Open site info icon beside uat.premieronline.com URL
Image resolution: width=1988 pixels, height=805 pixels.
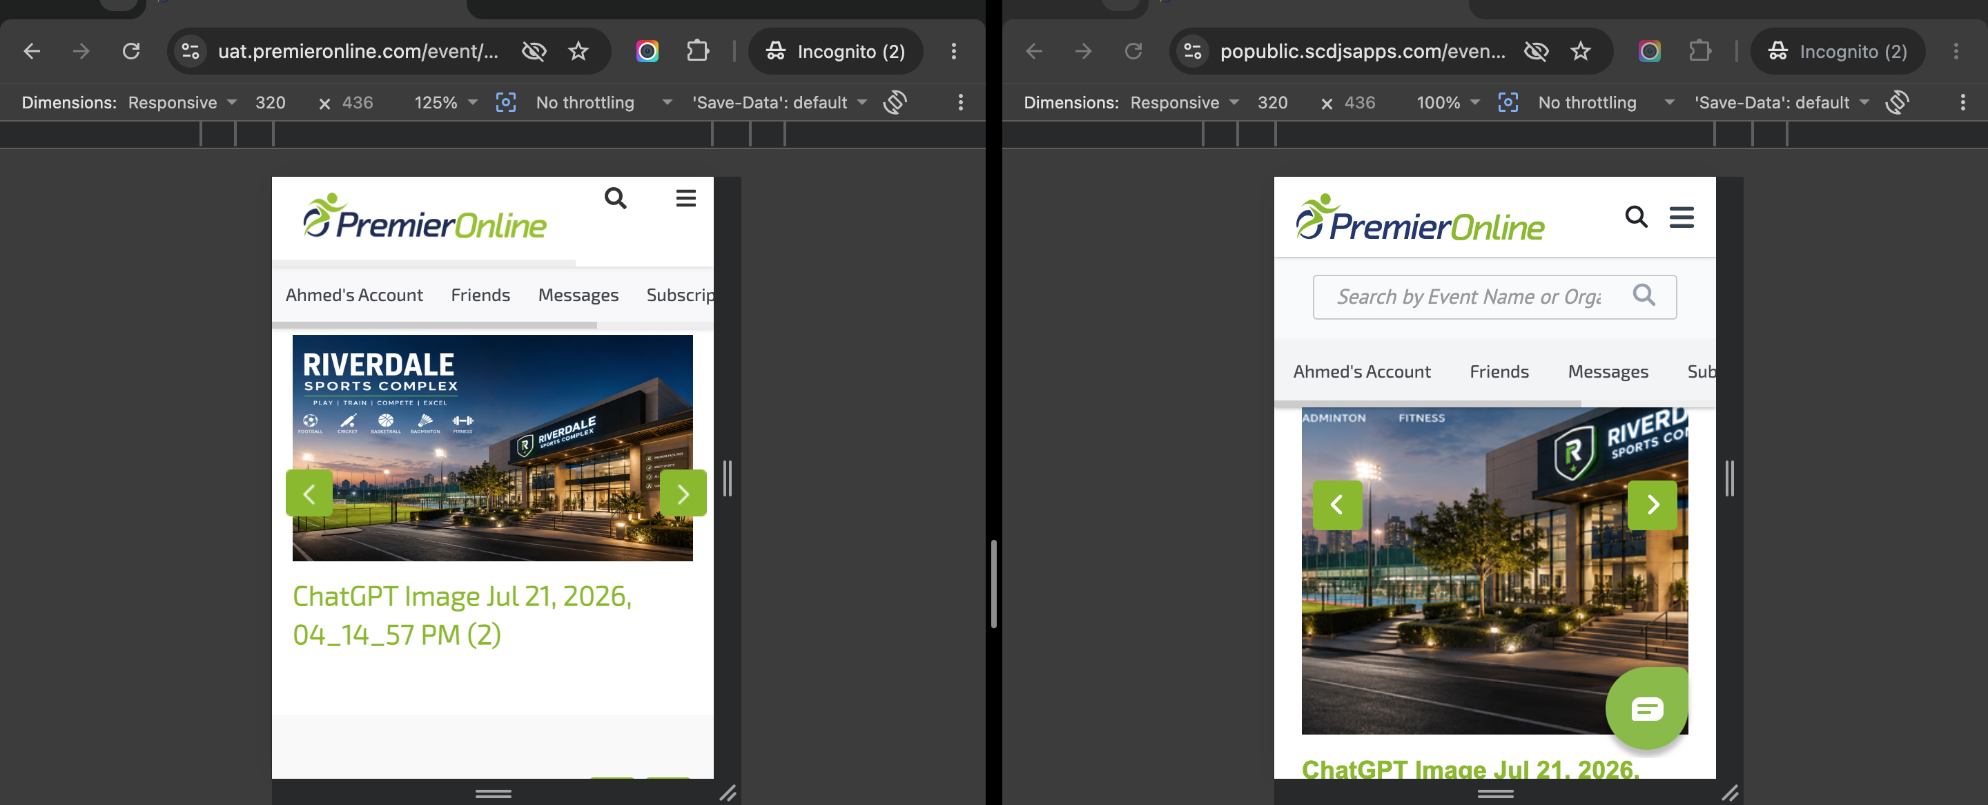coord(191,51)
